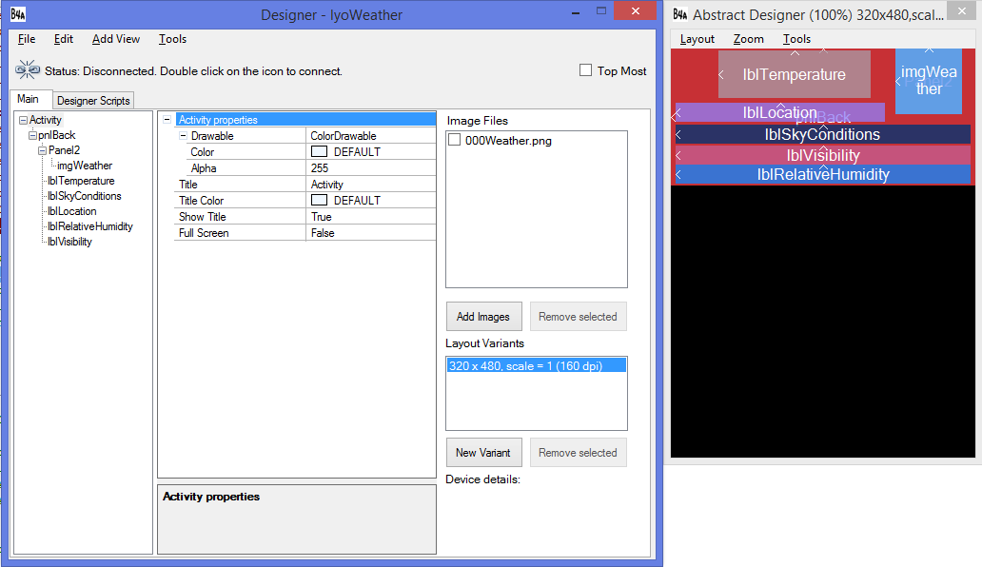Click the Full Screen value False
This screenshot has width=982, height=567.
pyautogui.click(x=371, y=233)
